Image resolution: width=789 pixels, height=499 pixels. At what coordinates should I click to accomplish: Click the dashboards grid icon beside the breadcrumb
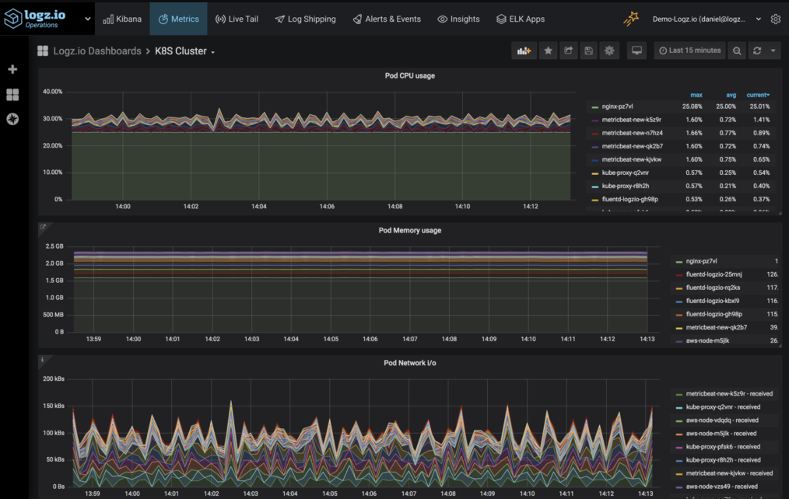click(x=43, y=51)
